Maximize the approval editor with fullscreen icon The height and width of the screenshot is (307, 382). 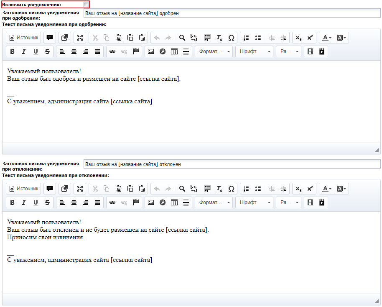coord(80,38)
